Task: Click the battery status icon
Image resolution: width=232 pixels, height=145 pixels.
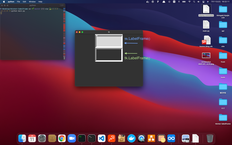Action: click(x=184, y=2)
